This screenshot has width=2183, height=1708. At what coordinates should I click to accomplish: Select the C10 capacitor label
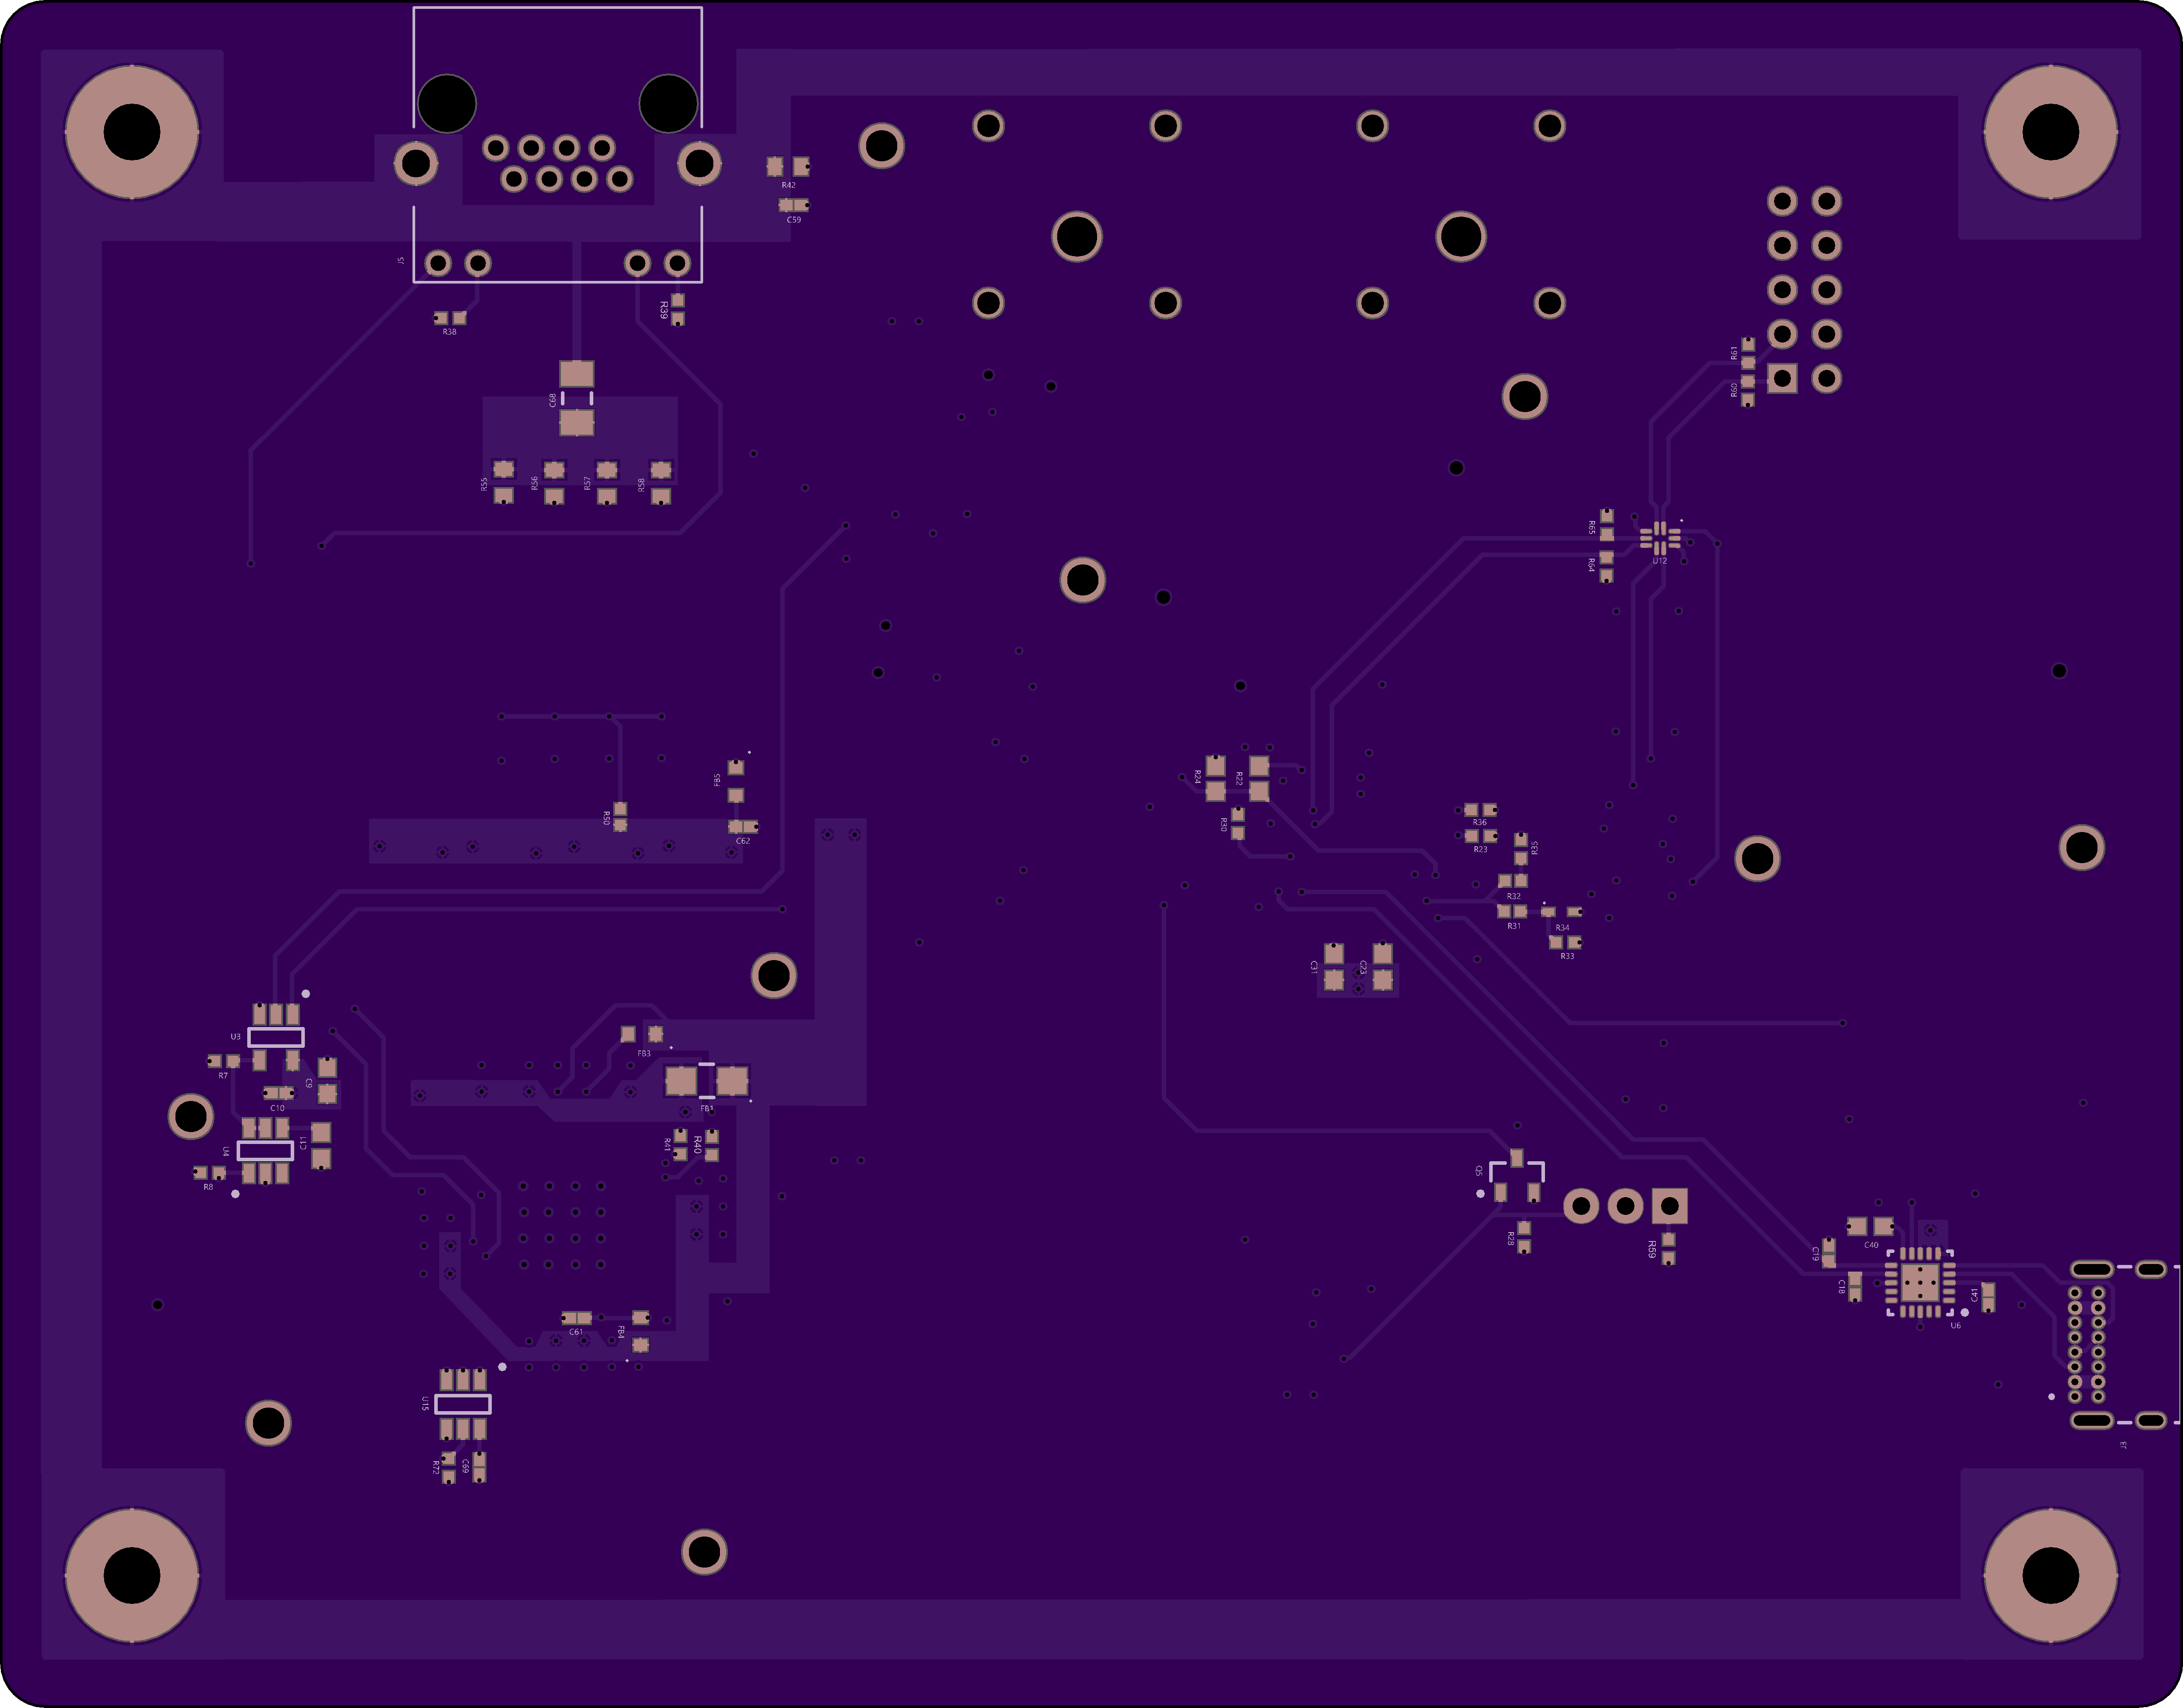[x=277, y=1108]
